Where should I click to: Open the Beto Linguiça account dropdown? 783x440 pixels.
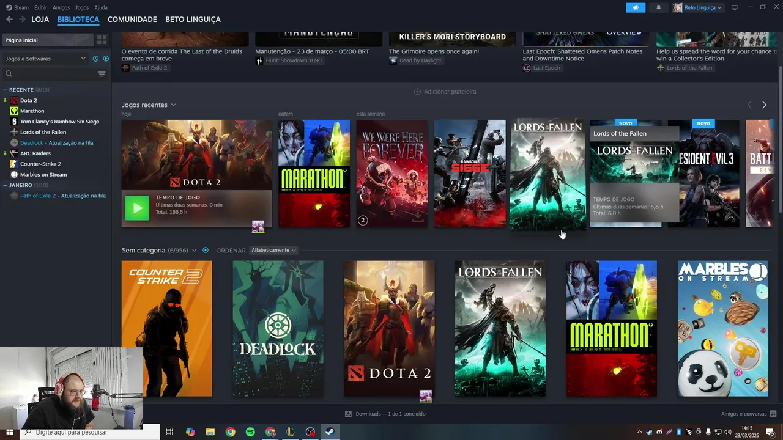point(697,7)
